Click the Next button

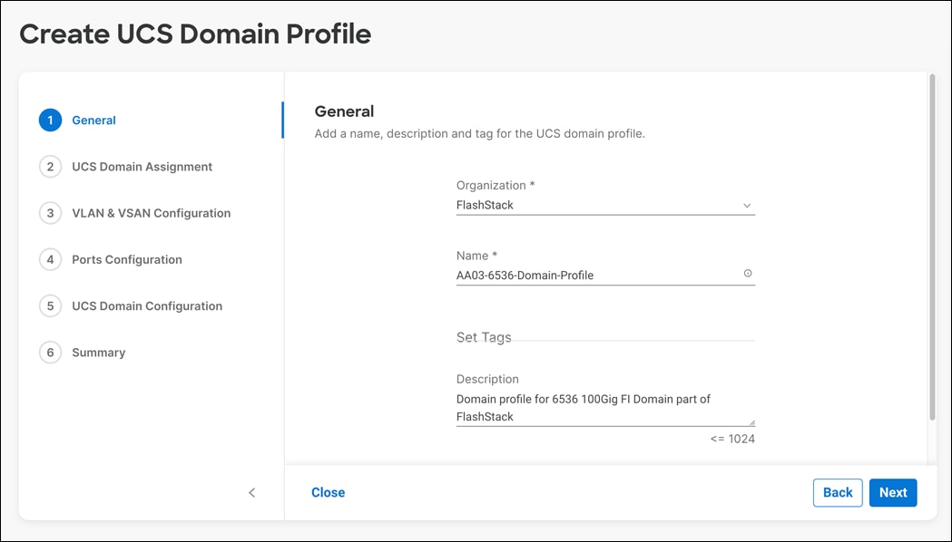(892, 492)
